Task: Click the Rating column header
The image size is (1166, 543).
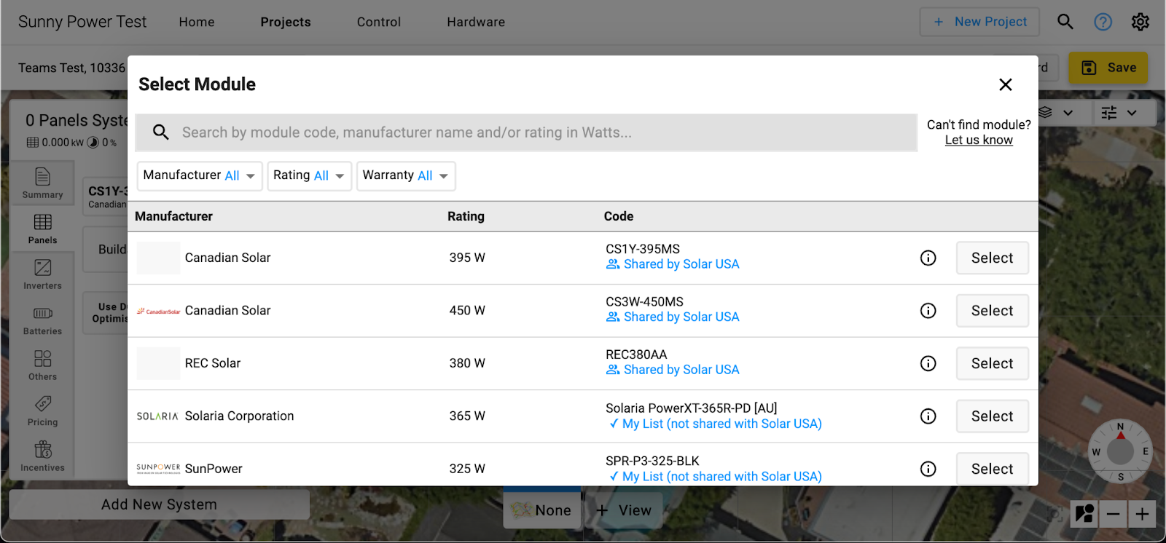Action: pyautogui.click(x=466, y=216)
